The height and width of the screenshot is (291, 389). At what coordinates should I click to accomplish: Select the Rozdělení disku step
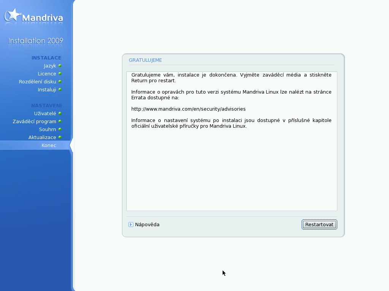38,82
